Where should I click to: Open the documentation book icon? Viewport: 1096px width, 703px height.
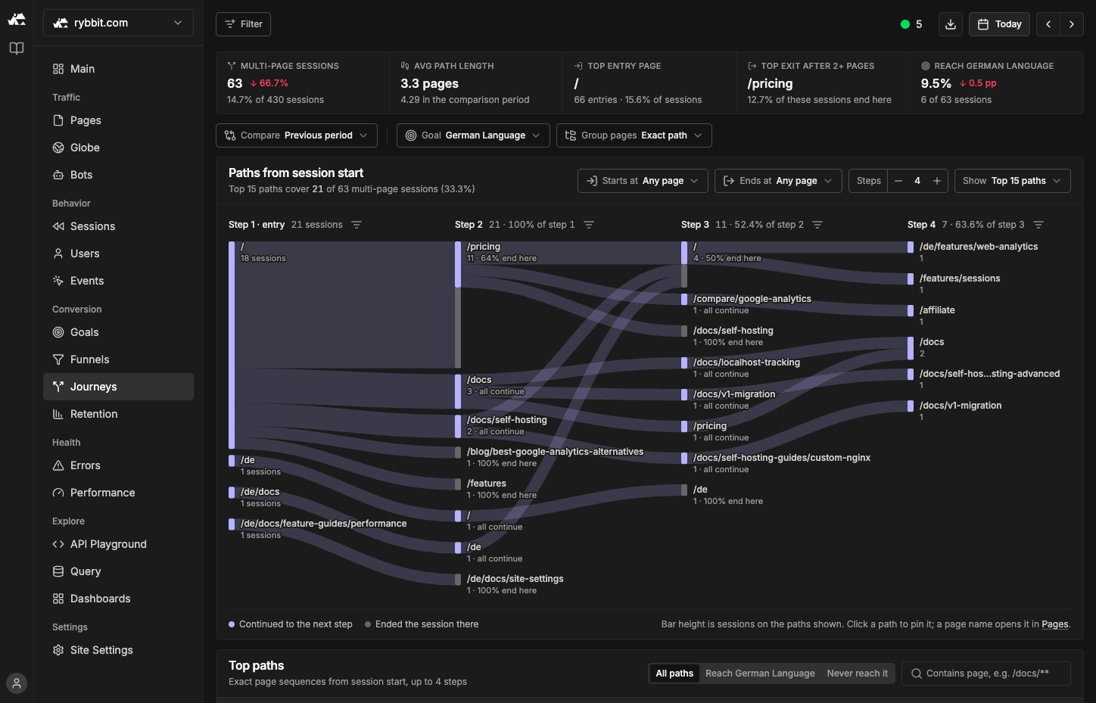coord(17,48)
